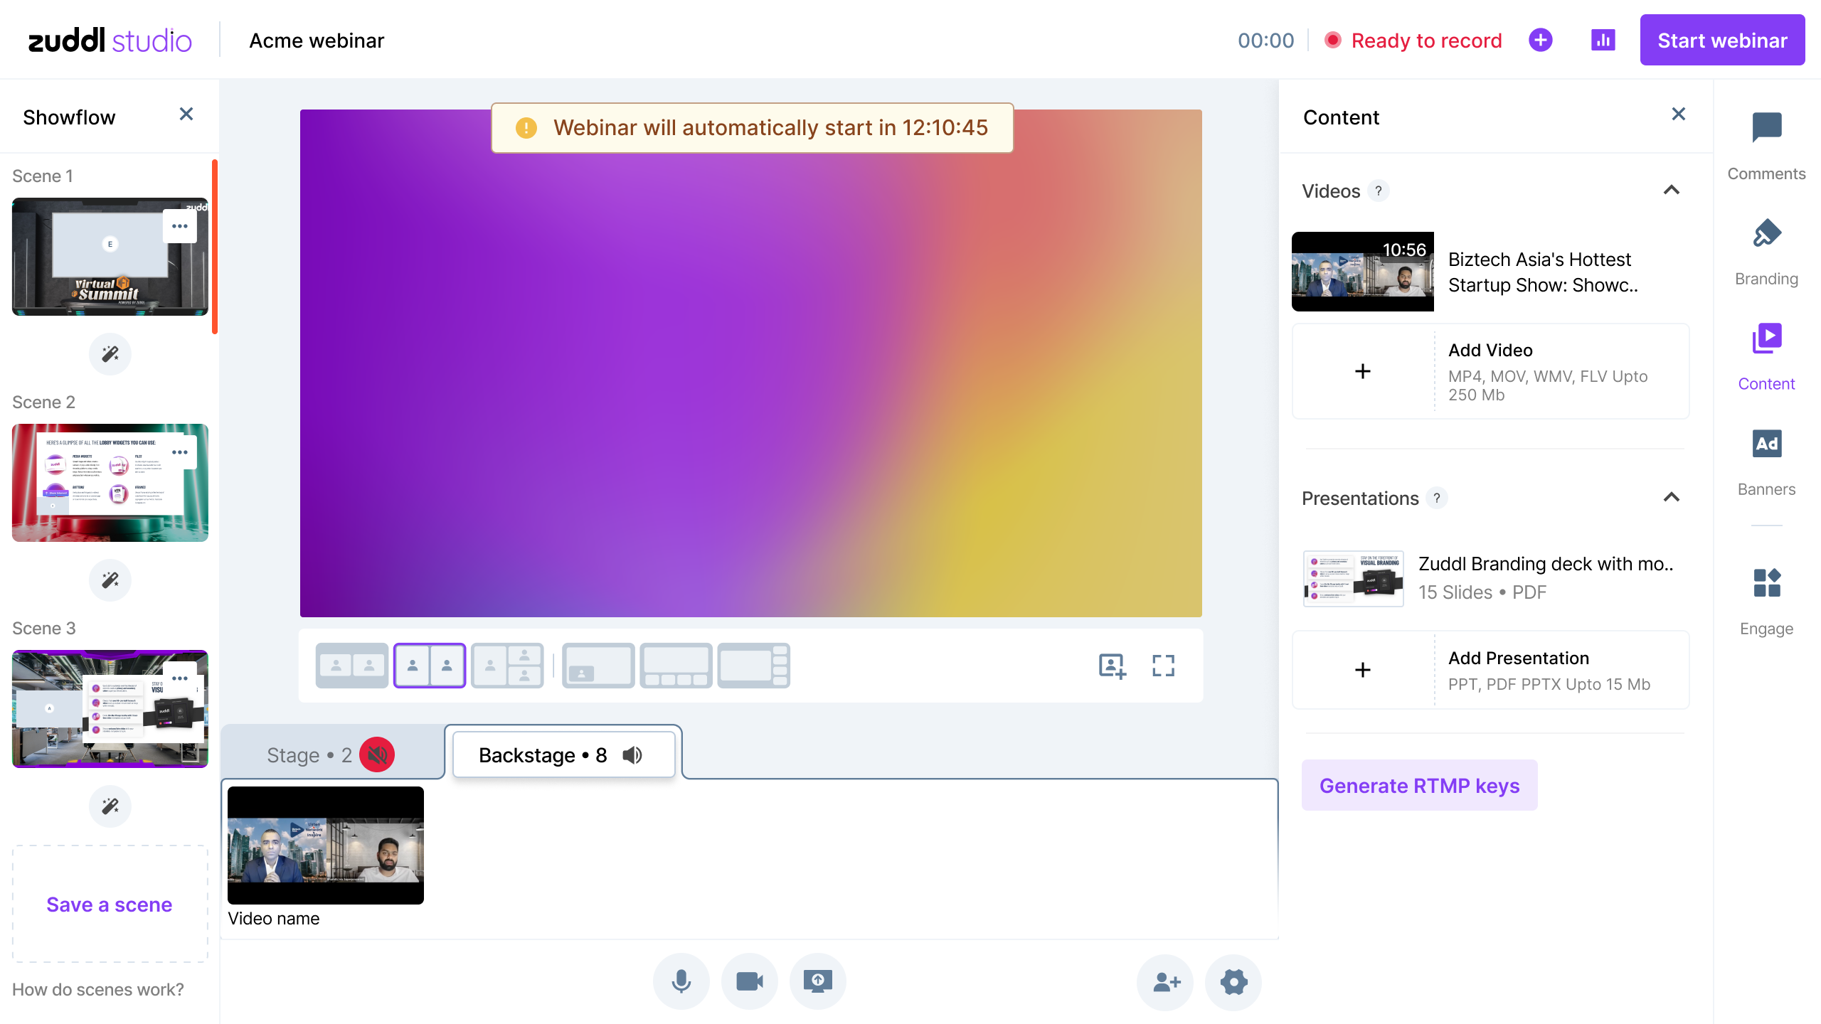
Task: Click the Start webinar button
Action: click(x=1721, y=41)
